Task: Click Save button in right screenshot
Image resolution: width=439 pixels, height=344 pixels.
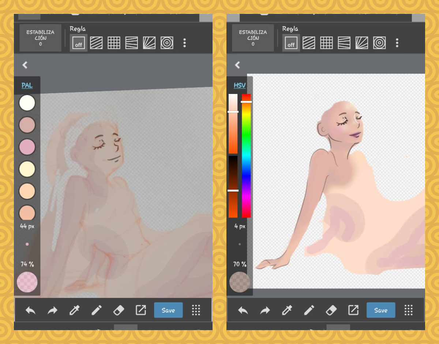Action: coord(381,310)
